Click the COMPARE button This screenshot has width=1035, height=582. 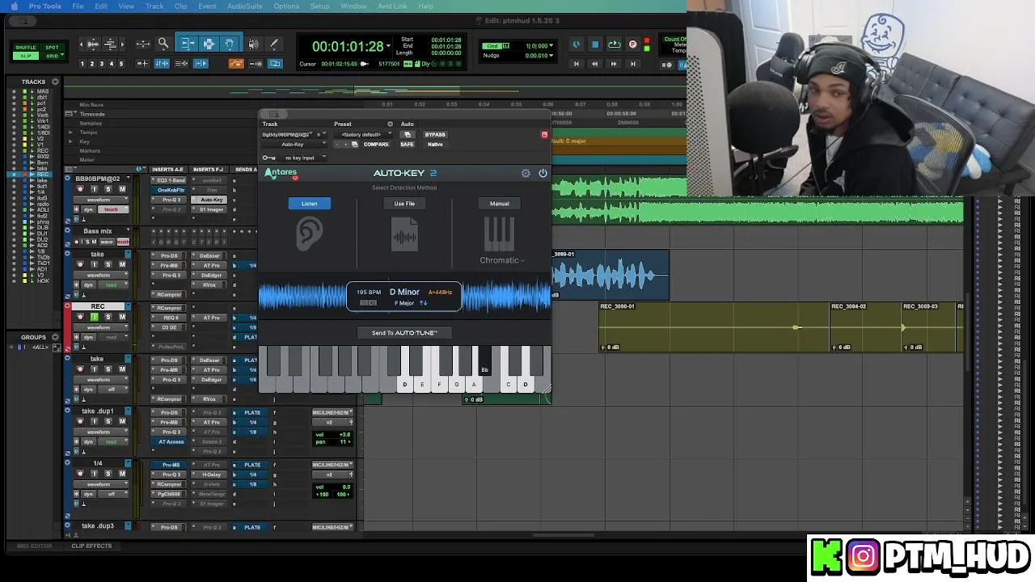click(376, 144)
